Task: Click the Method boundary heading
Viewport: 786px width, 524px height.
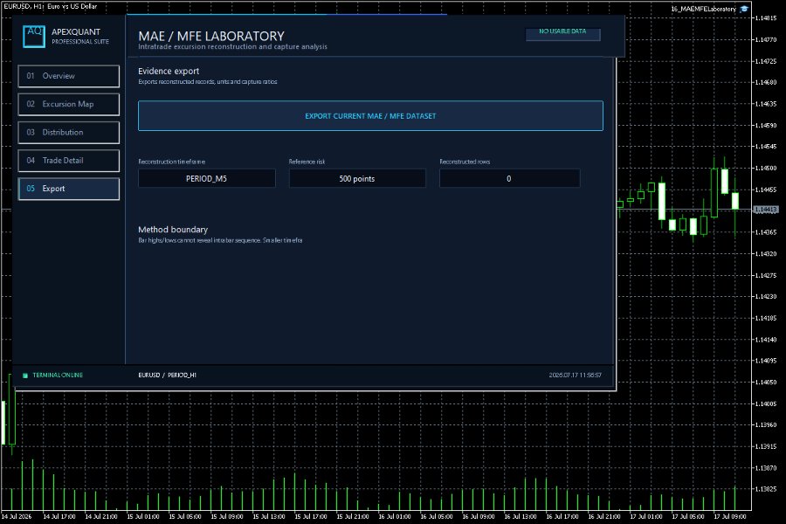Action: [x=173, y=230]
